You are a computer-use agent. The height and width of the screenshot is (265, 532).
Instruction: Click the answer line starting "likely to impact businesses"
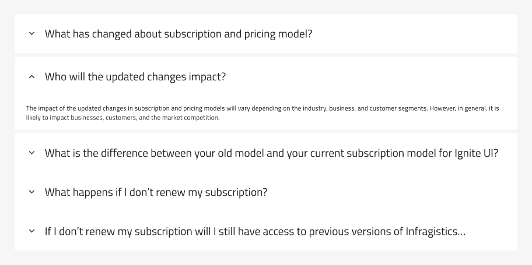pos(123,118)
